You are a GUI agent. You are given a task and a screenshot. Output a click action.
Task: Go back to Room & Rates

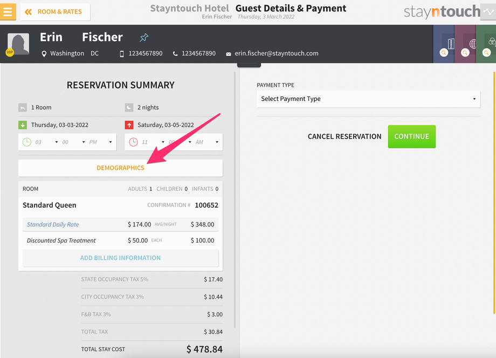pyautogui.click(x=56, y=12)
